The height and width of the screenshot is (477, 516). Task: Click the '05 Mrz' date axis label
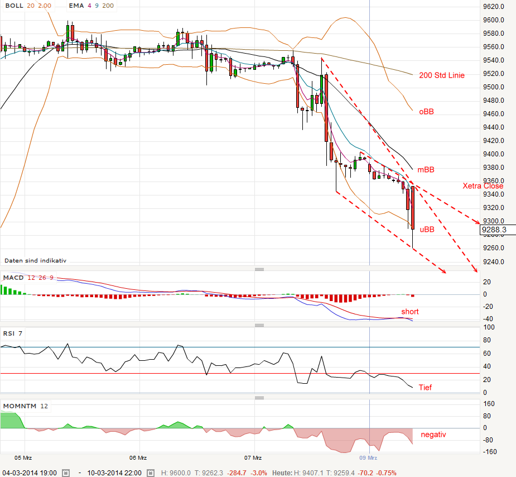coord(23,458)
